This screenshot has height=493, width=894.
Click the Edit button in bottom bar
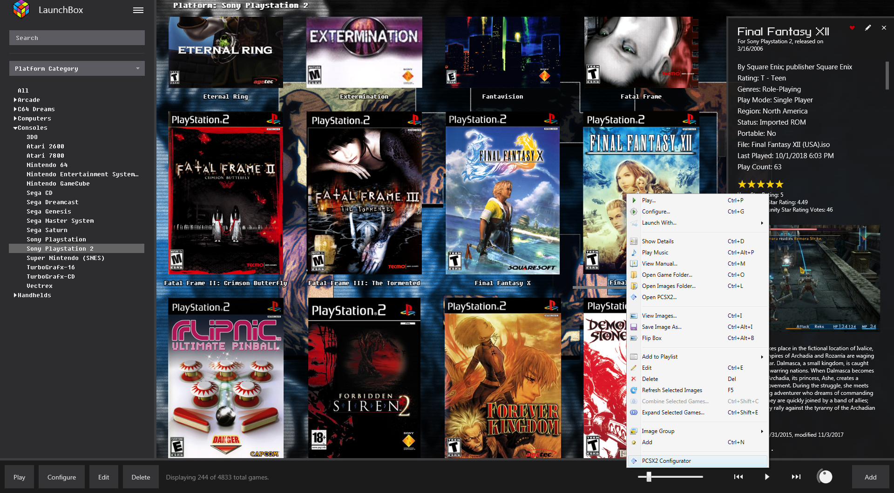[104, 477]
